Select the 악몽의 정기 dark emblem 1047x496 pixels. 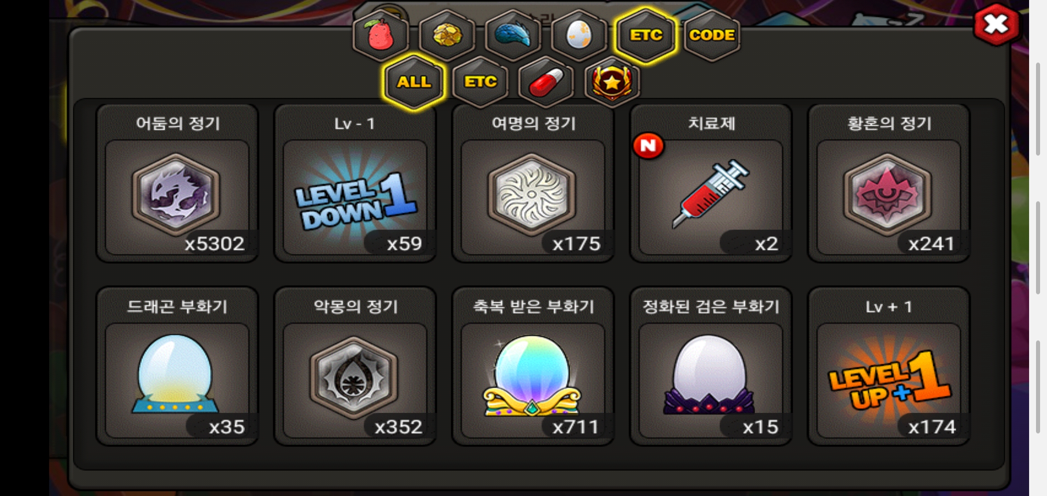pyautogui.click(x=355, y=366)
